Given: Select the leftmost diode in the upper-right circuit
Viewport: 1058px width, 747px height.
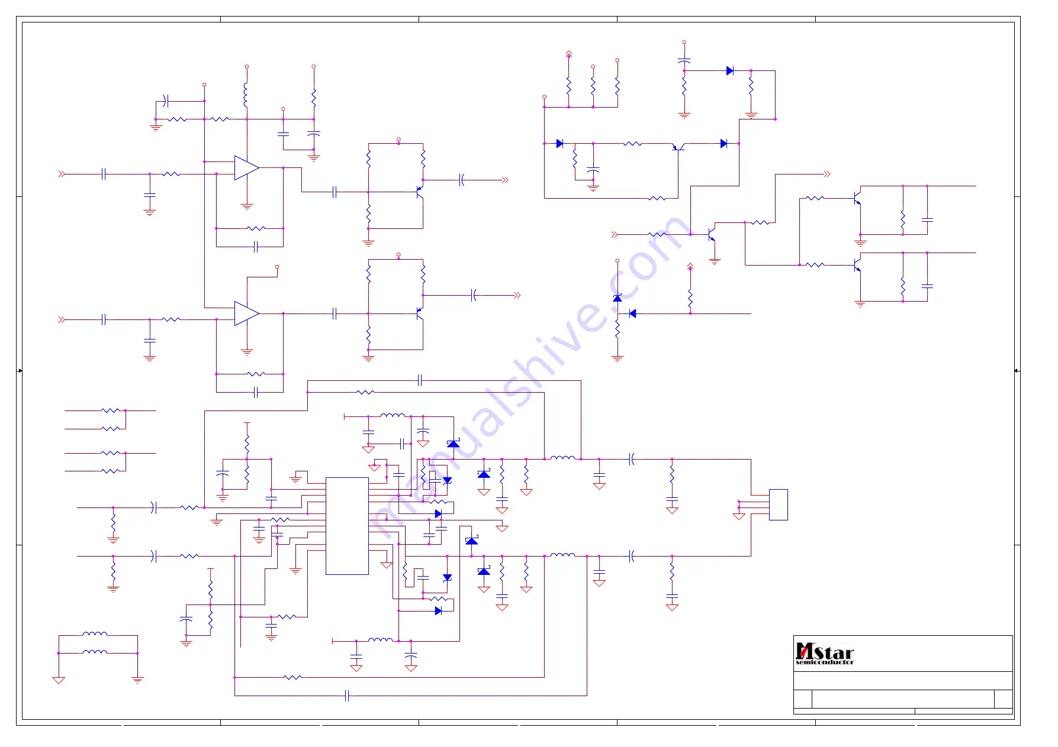Looking at the screenshot, I should pos(559,143).
